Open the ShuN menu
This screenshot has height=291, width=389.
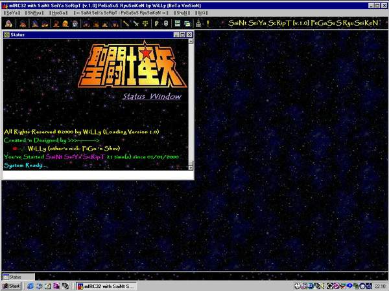pyautogui.click(x=182, y=13)
